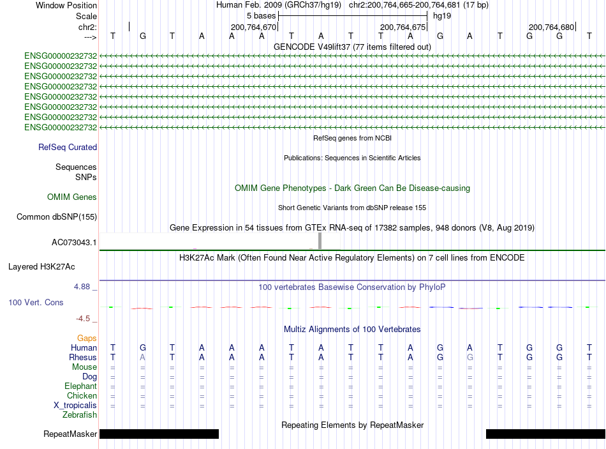Click the gray mismatch A in Rhesus row
Image resolution: width=606 pixels, height=449 pixels.
(143, 357)
